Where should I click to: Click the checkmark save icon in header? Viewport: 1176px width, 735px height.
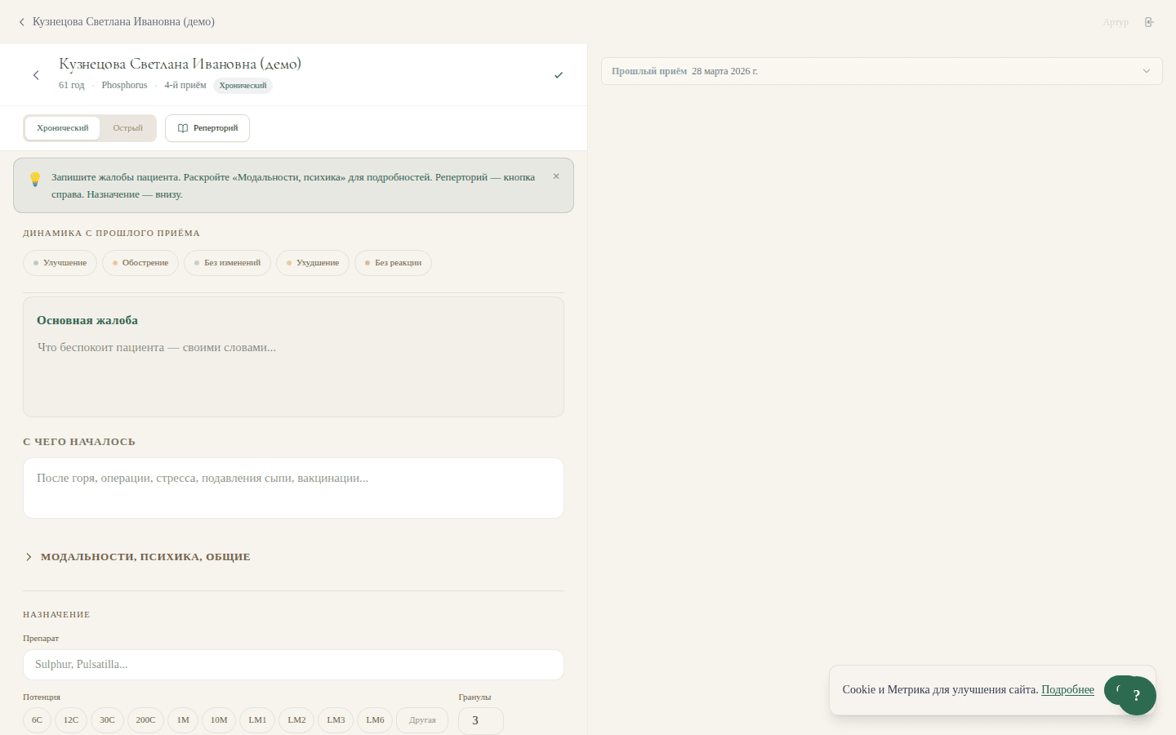(x=559, y=75)
